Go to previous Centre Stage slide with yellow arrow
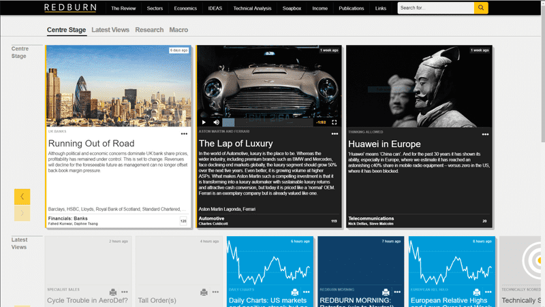545x307 pixels. pyautogui.click(x=22, y=196)
